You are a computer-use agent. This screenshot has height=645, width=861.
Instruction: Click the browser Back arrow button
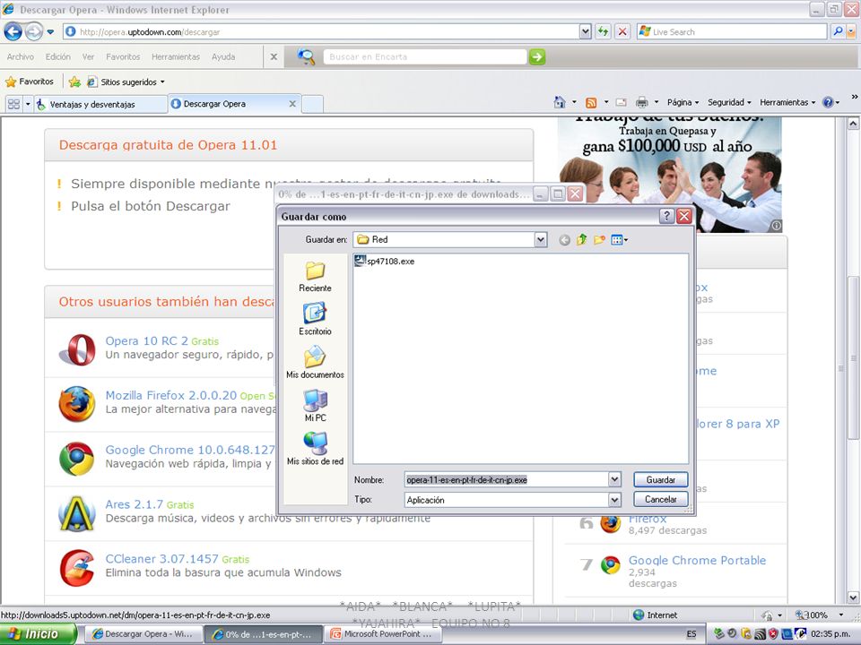[13, 32]
